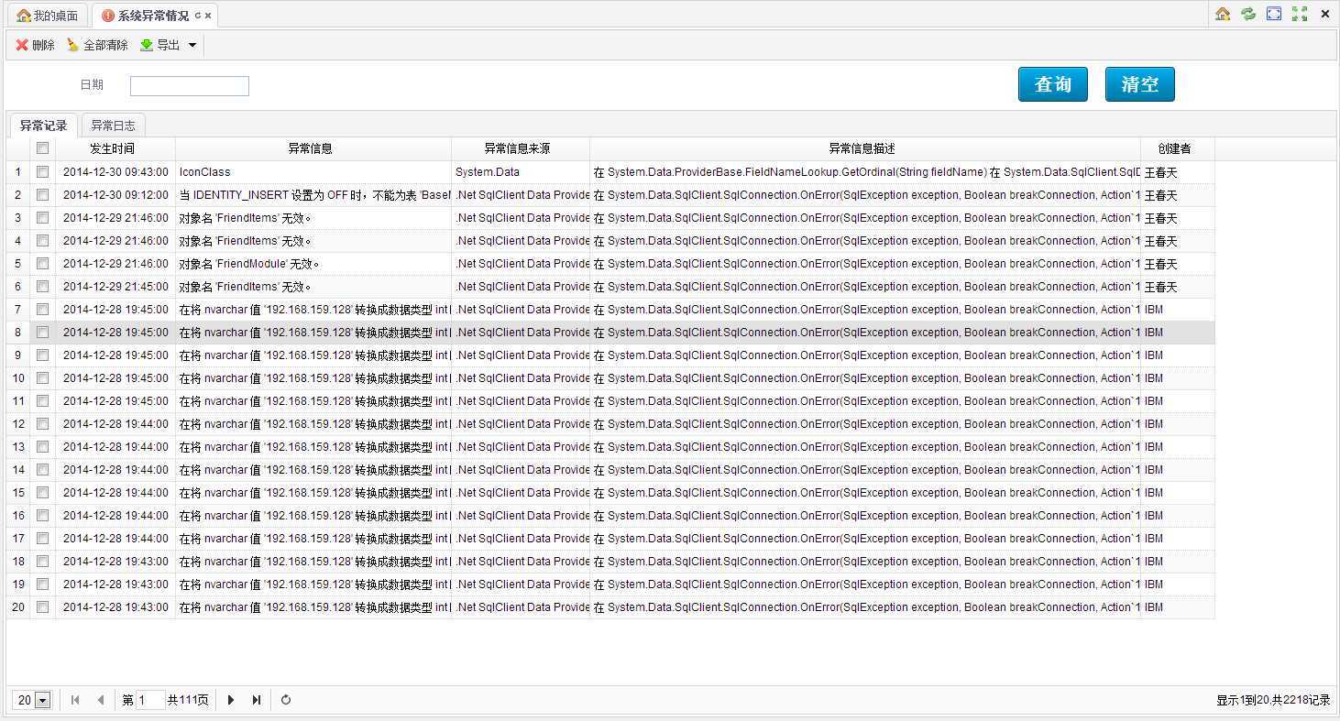The height and width of the screenshot is (721, 1340).
Task: Click 对象名 'FriendModule' 无效 cell
Action: tap(313, 263)
